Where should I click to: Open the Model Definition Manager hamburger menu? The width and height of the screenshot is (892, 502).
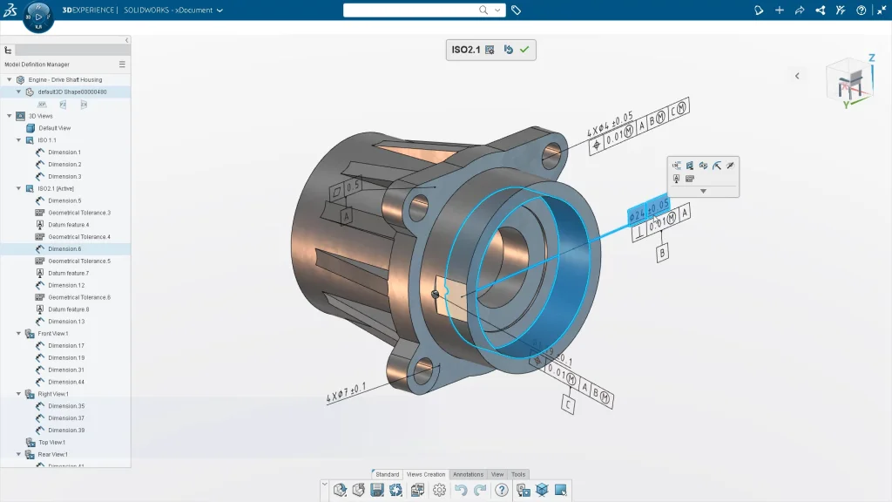click(x=122, y=64)
